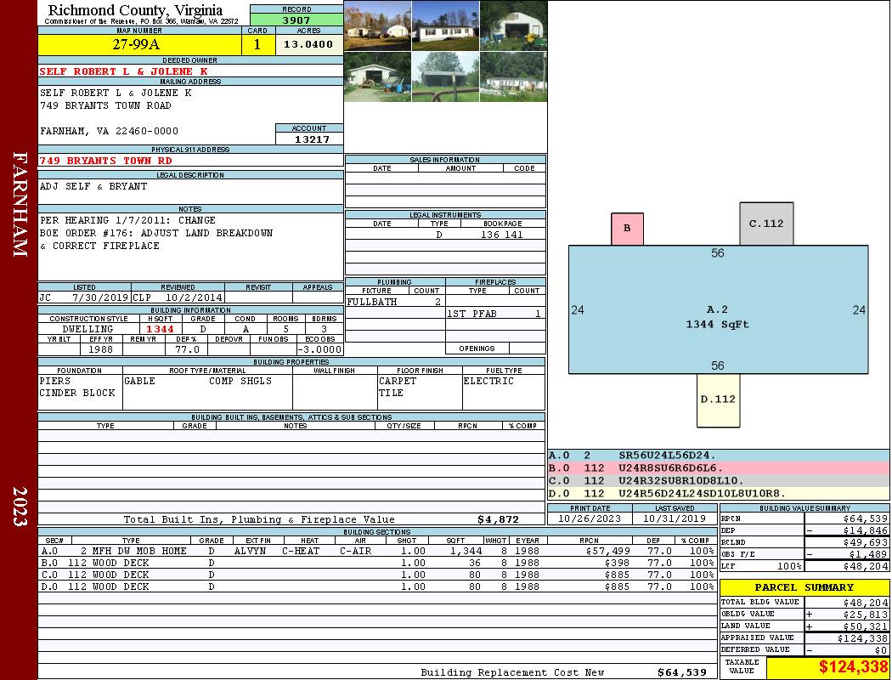Click the yellow D.112 deck in sketch
Image resolution: width=892 pixels, height=680 pixels.
point(719,400)
